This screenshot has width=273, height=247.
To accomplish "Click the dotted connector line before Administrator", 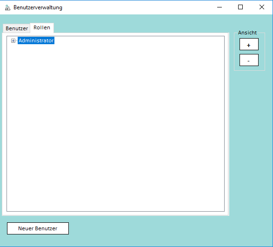I will pyautogui.click(x=16, y=40).
